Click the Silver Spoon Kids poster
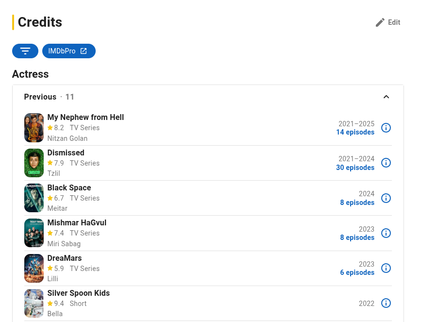The height and width of the screenshot is (322, 421). tap(34, 304)
